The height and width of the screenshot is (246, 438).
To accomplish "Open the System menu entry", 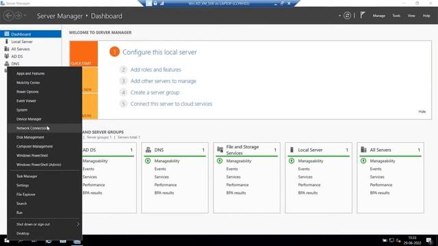I will pyautogui.click(x=44, y=110).
